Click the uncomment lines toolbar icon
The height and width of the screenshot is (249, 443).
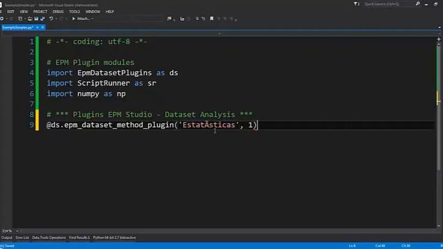point(203,19)
